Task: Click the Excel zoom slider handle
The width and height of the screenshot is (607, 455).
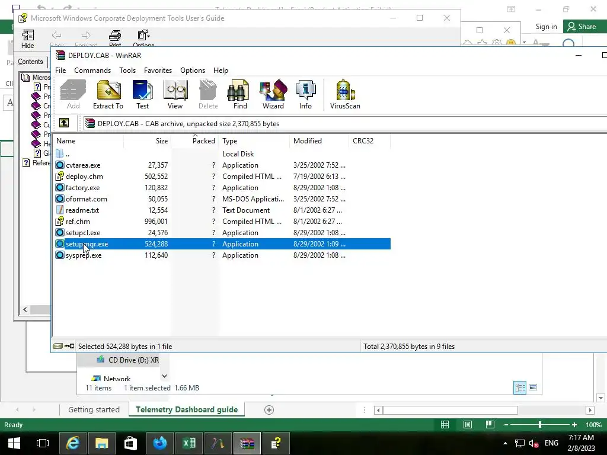Action: (540, 425)
